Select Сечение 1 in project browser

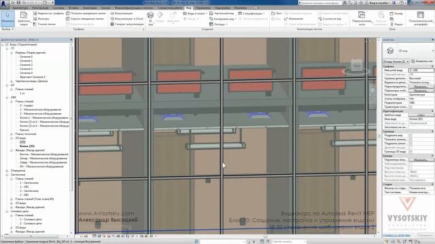[27, 60]
